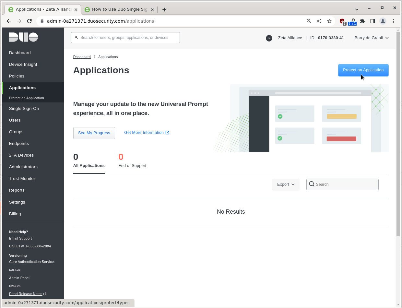
Task: Click the padlock site info icon
Action: click(x=42, y=21)
